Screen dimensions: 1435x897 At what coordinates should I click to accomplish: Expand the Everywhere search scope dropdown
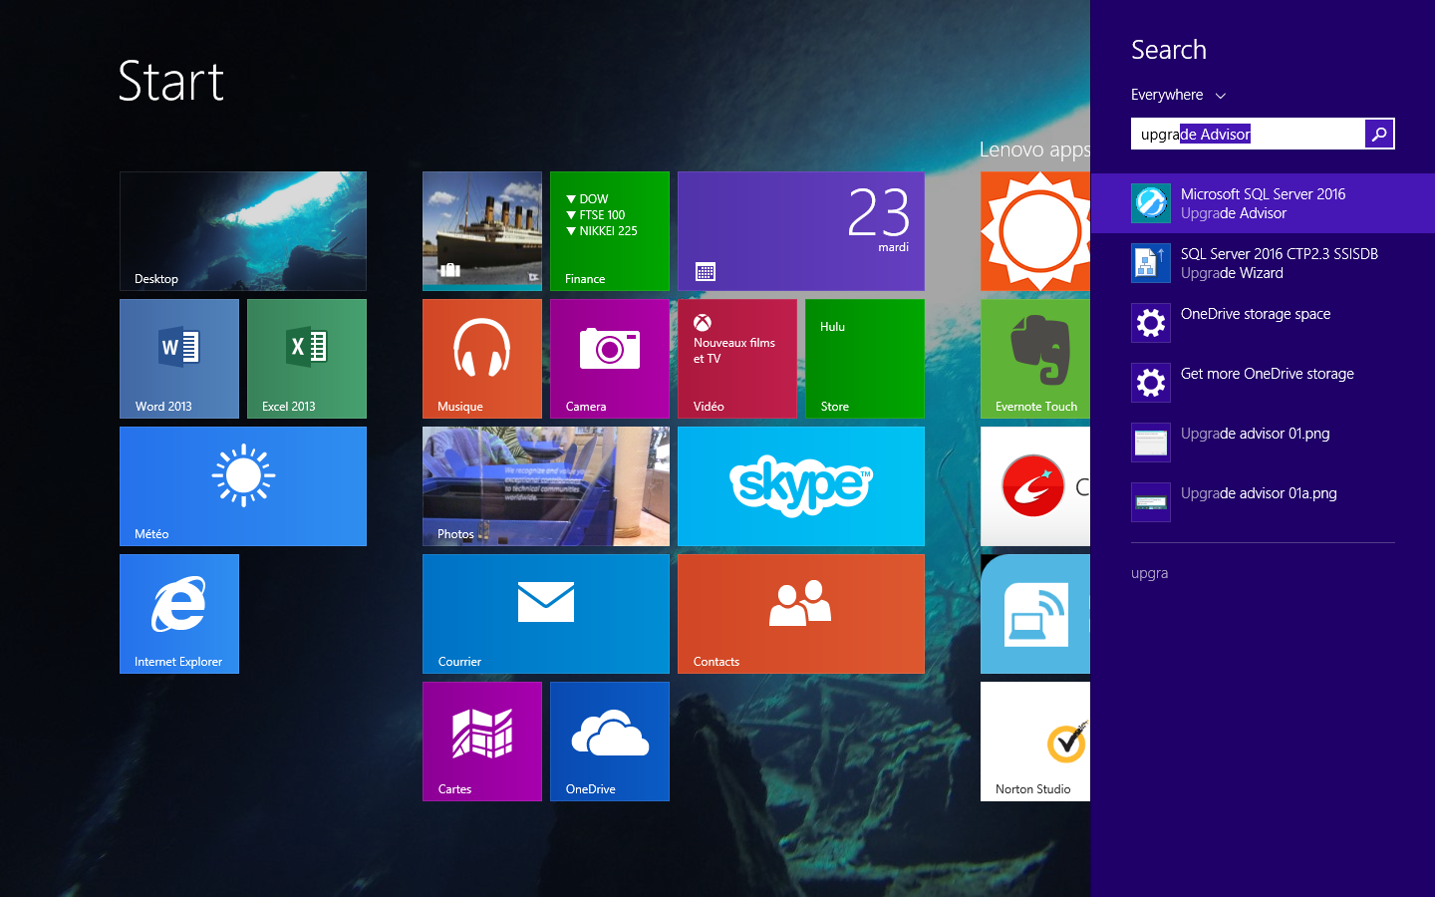[1178, 95]
